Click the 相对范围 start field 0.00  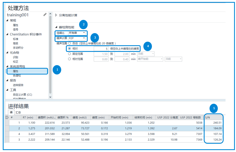(101, 59)
